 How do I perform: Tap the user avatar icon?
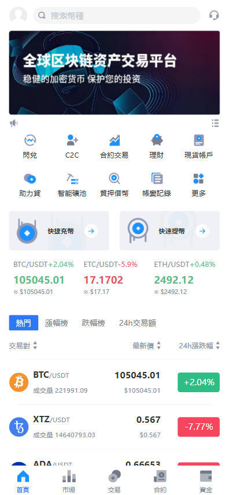pyautogui.click(x=19, y=15)
